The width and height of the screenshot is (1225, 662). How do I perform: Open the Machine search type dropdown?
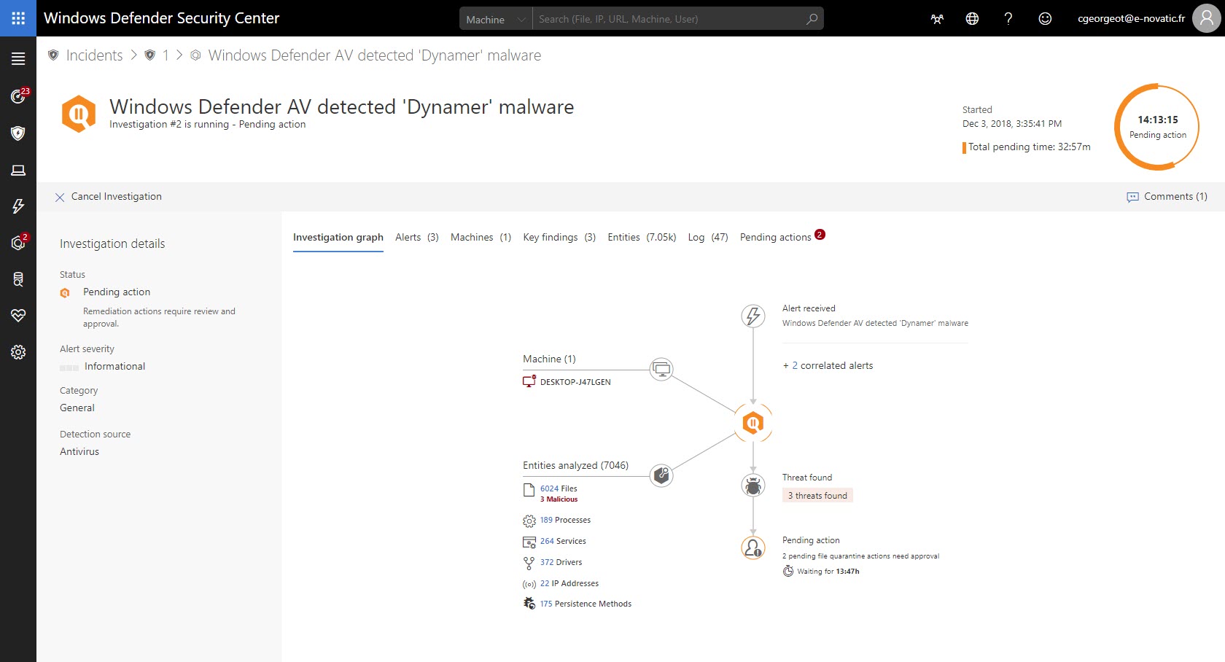496,19
